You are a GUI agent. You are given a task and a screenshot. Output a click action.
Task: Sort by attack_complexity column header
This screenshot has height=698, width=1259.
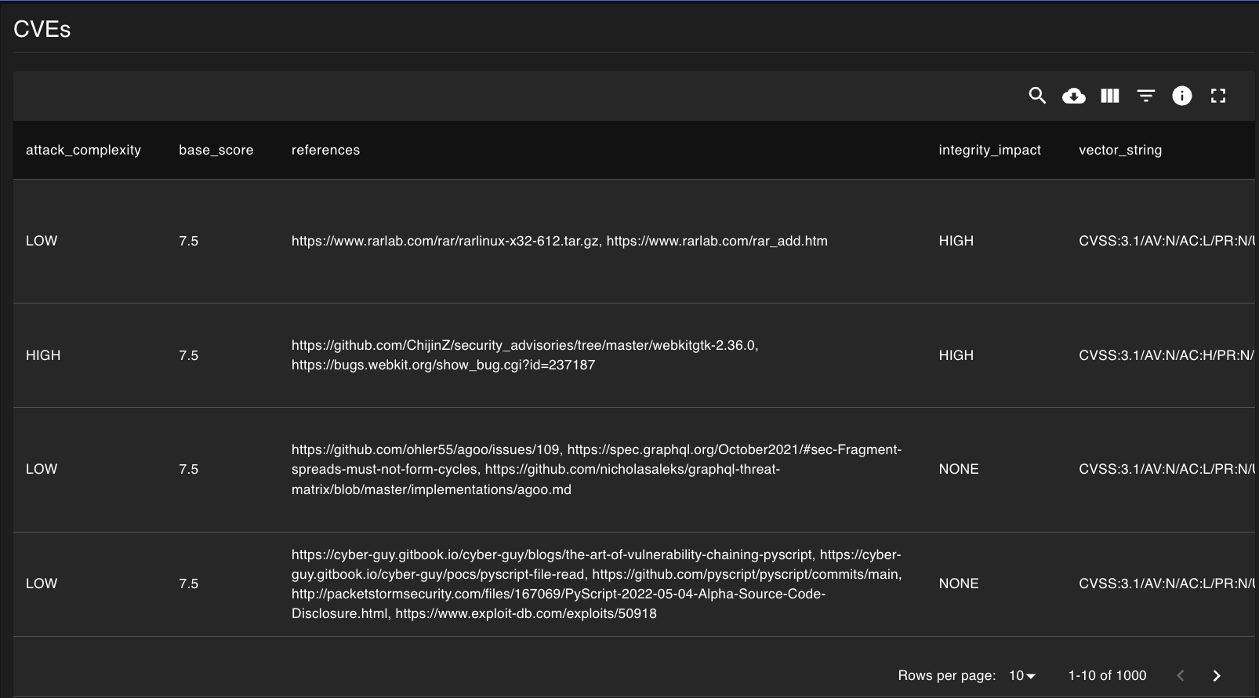click(83, 150)
